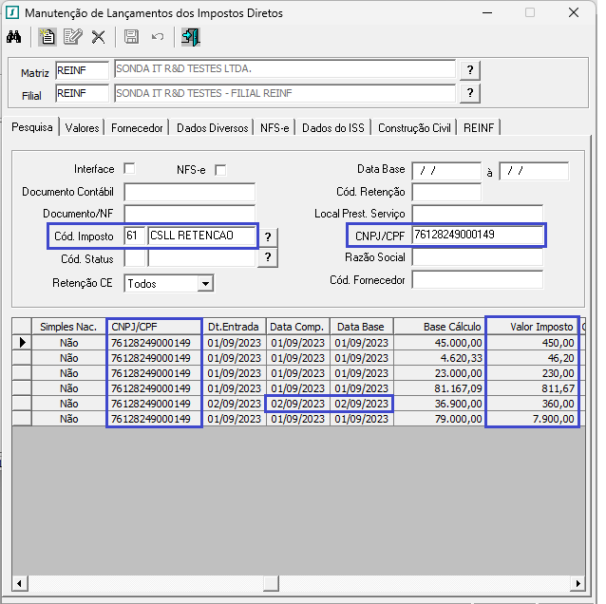The height and width of the screenshot is (604, 606).
Task: Click the horizontal scrollbar thumb of the grid
Action: coord(271,583)
